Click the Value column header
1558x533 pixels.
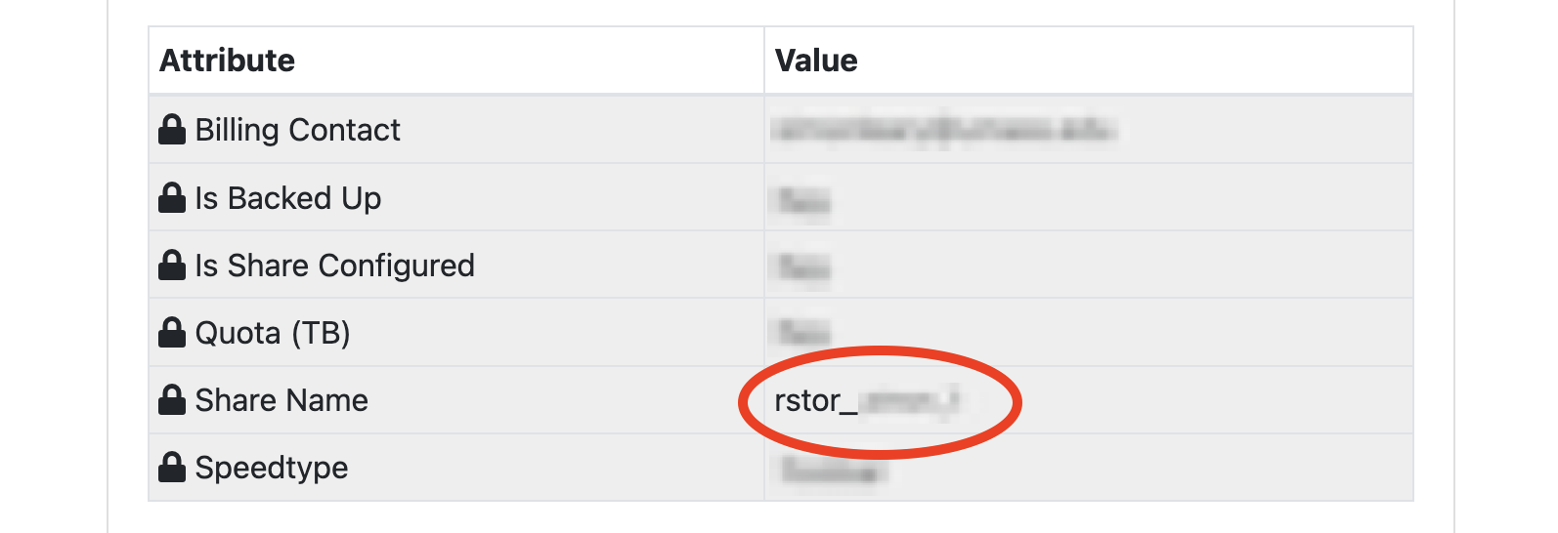[x=816, y=61]
